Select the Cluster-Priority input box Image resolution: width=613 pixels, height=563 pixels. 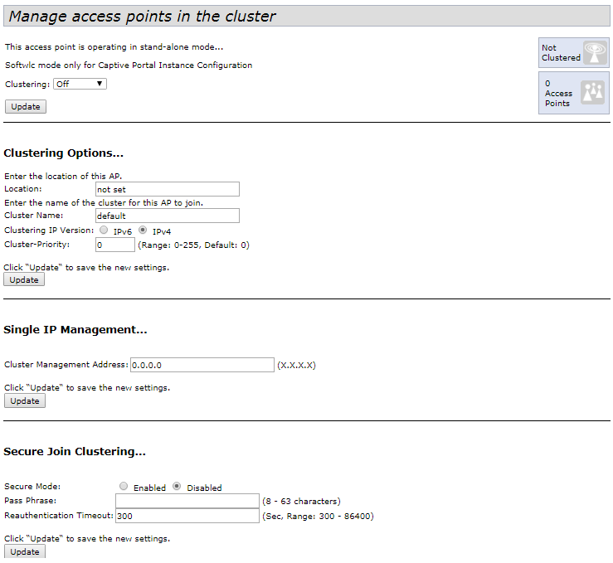(114, 245)
